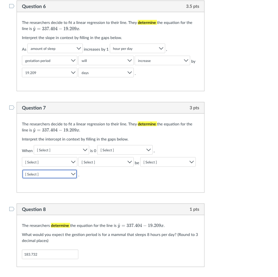Image resolution: width=278 pixels, height=277 pixels.
Task: Open the 'will' dropdown in Question 6
Action: [x=106, y=61]
